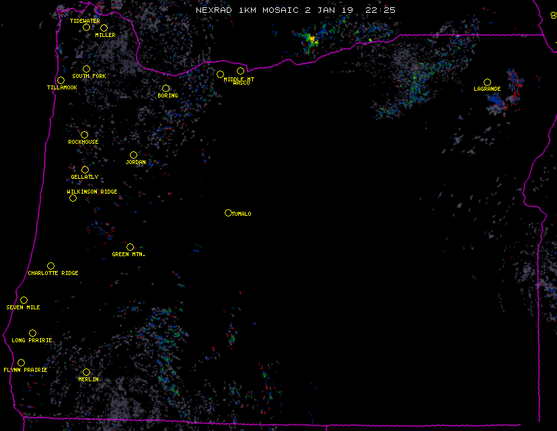Click the Wilkinson Ridge station marker
The height and width of the screenshot is (431, 557).
coord(73,198)
